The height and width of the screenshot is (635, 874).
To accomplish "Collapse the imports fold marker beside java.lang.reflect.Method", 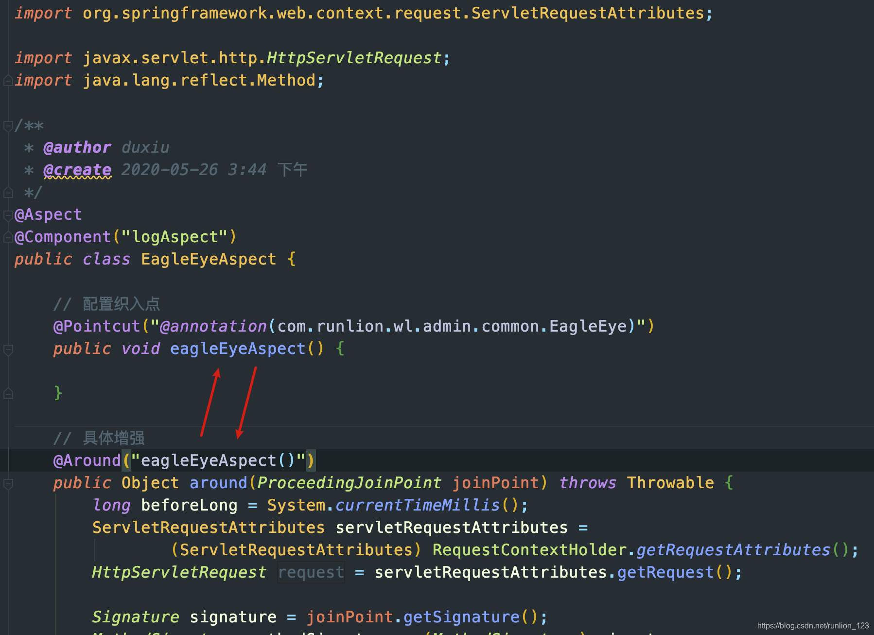I will tap(8, 81).
